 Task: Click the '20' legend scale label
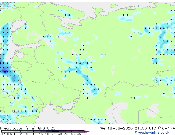(x=47, y=134)
